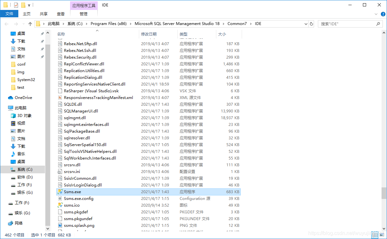Click the Refresh button in address bar
This screenshot has height=239, width=387.
pos(311,24)
